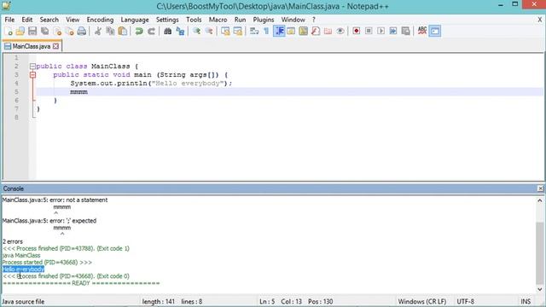The height and width of the screenshot is (307, 546).
Task: Toggle word wrap toolbar icon
Action: click(254, 32)
